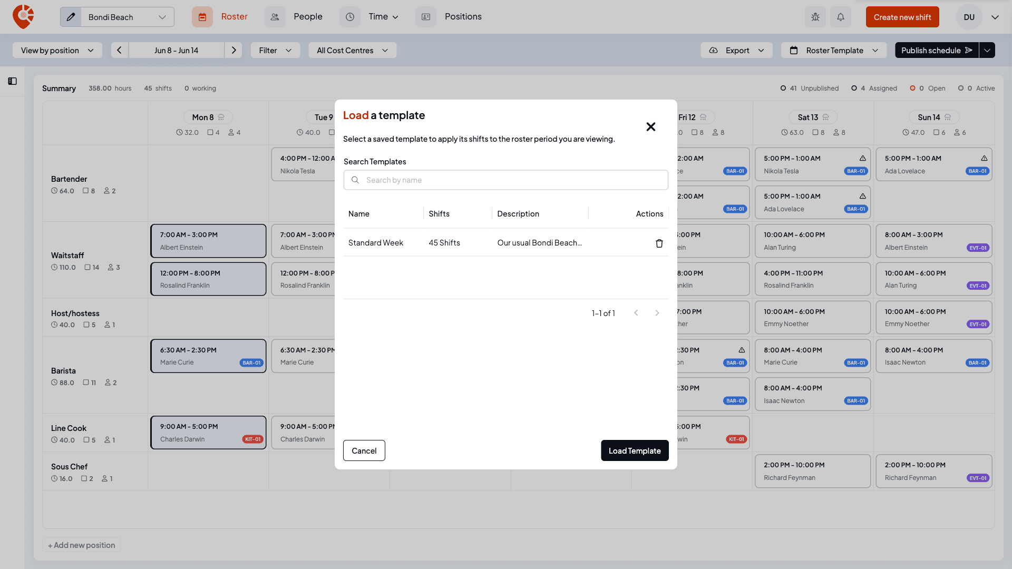Select the Standard Week template row
Screen dimensions: 1012x569
pos(505,242)
